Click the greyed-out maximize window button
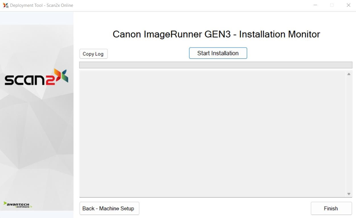Screen dimensions: 356x218 332,5
